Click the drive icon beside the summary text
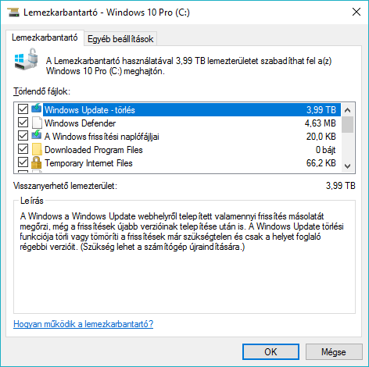The height and width of the screenshot is (367, 369). pyautogui.click(x=26, y=59)
